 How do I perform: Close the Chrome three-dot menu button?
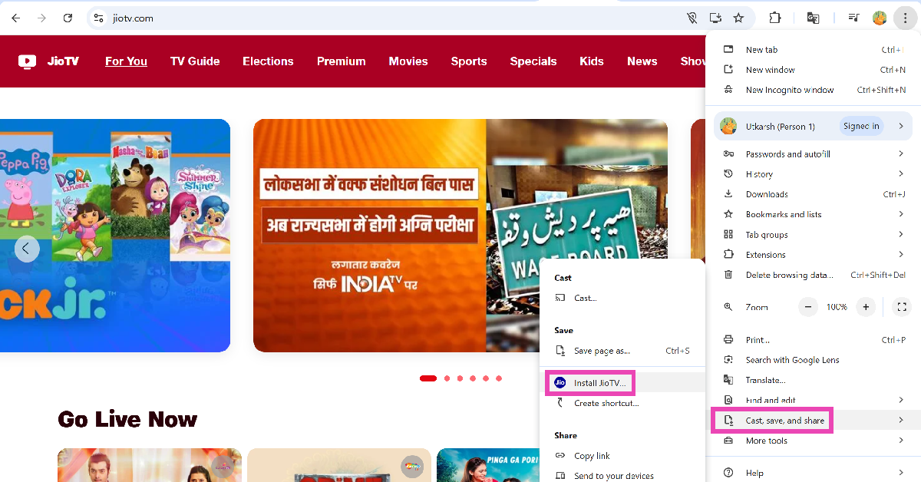pos(906,18)
